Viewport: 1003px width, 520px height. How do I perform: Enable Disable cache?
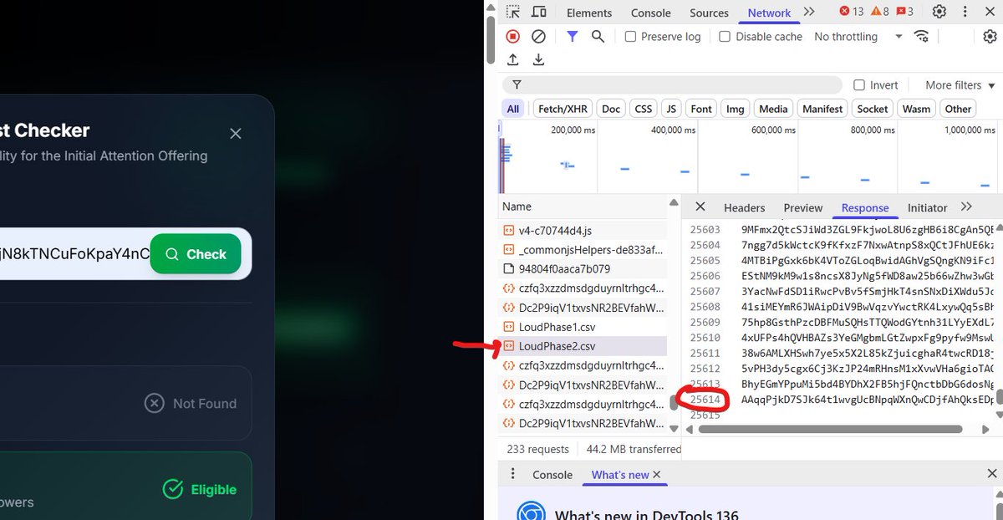pos(725,36)
